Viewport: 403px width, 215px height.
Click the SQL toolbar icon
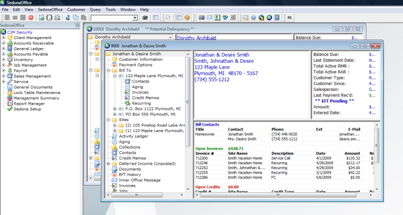click(289, 18)
